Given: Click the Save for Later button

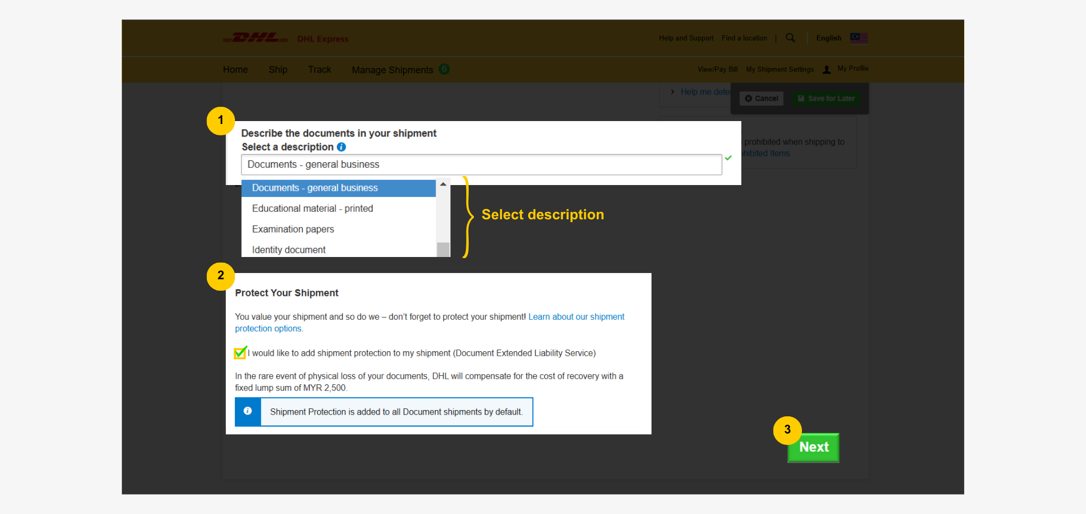Looking at the screenshot, I should 826,98.
